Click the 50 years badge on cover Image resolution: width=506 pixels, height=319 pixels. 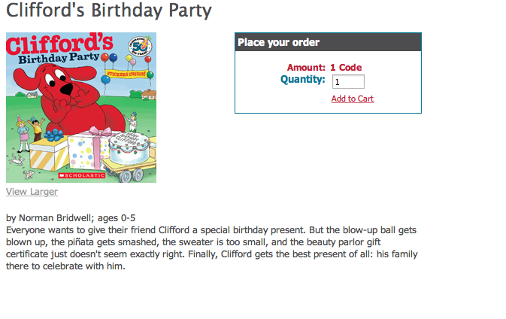tap(141, 47)
